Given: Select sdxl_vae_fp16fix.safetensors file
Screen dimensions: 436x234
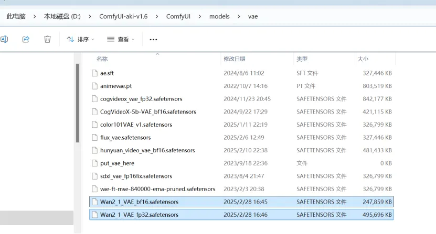Looking at the screenshot, I should (x=241, y=176).
